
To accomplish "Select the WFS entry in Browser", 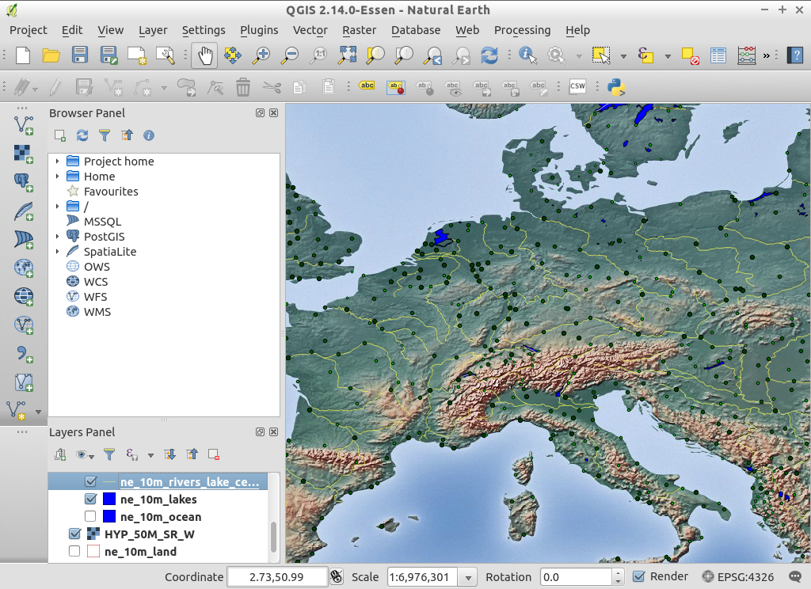I will click(x=96, y=297).
